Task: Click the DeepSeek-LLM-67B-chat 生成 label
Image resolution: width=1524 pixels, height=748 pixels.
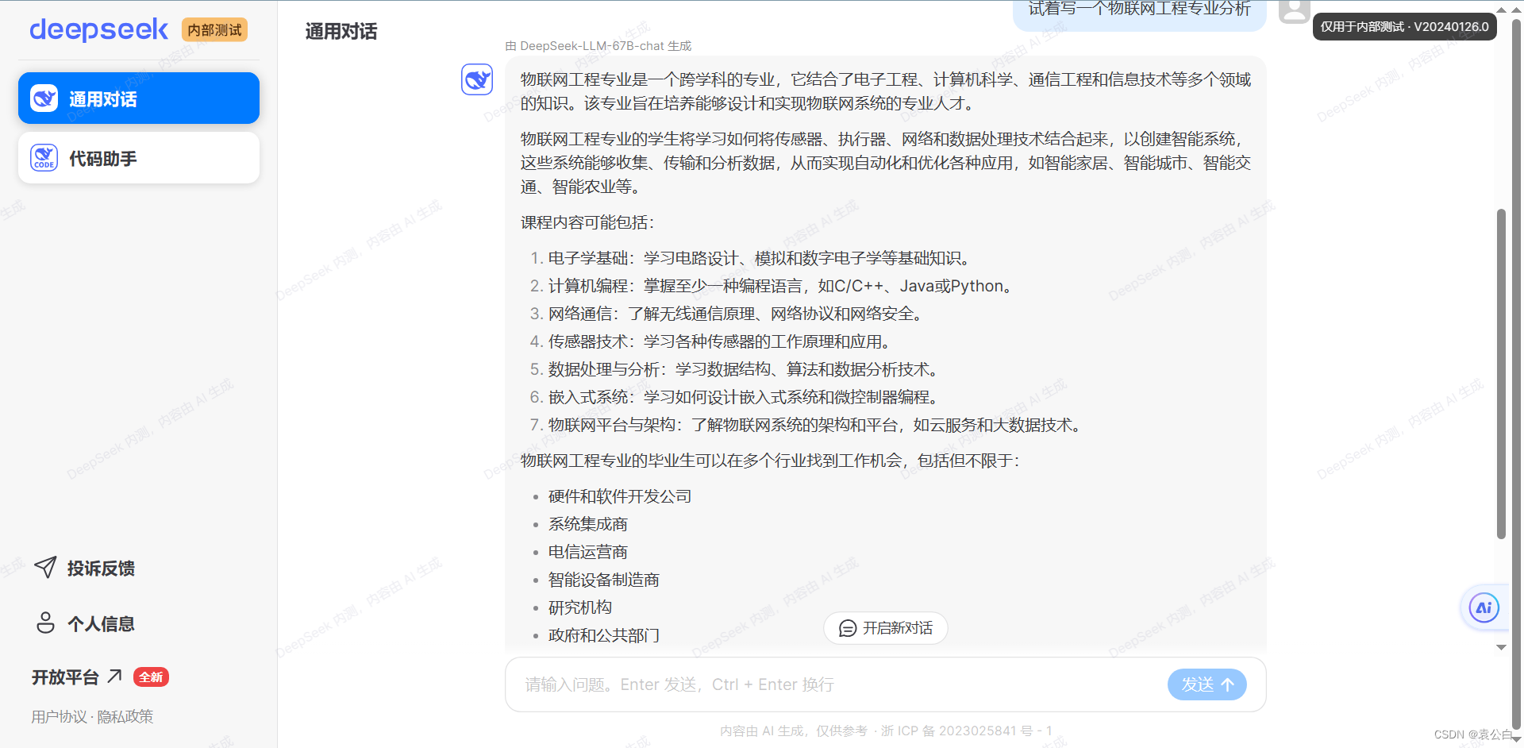Action: (598, 46)
